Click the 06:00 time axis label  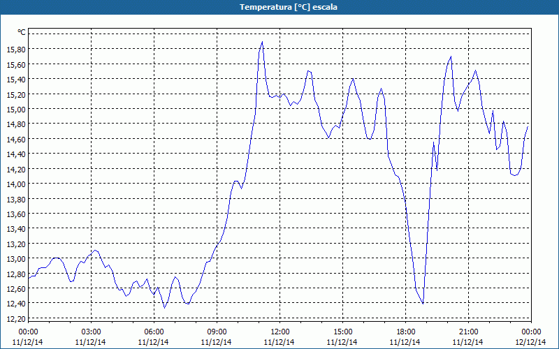[x=154, y=332]
